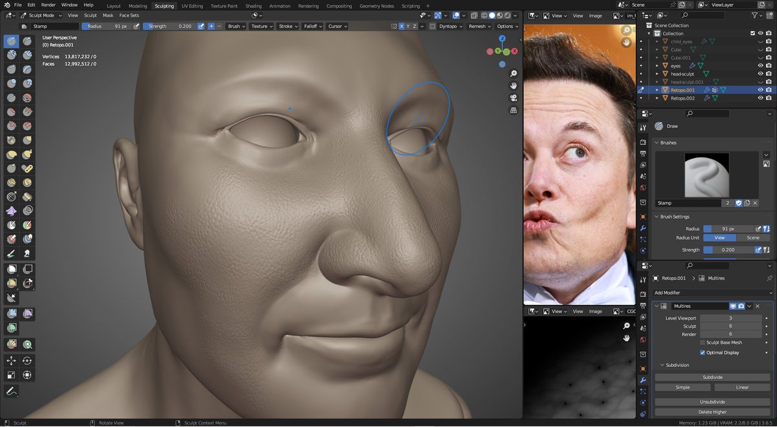The height and width of the screenshot is (427, 777).
Task: Add a new workspace with the plus icon
Action: point(428,6)
